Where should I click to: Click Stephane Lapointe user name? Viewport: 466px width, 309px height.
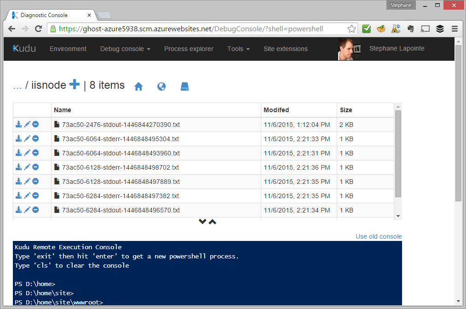coord(397,48)
